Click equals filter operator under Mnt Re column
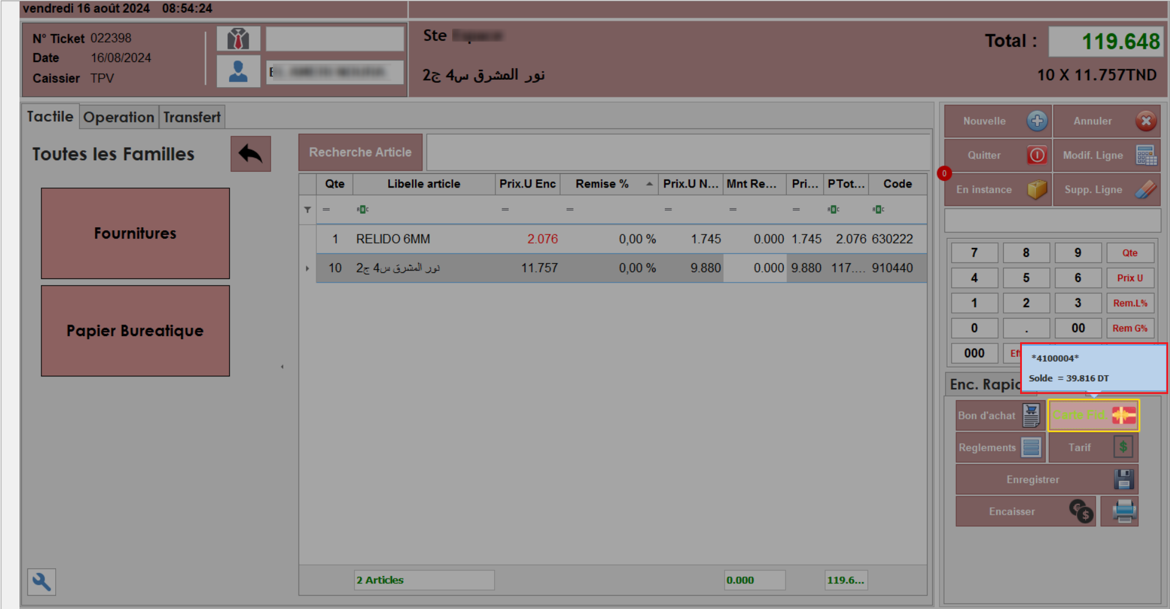1170x609 pixels. 733,209
